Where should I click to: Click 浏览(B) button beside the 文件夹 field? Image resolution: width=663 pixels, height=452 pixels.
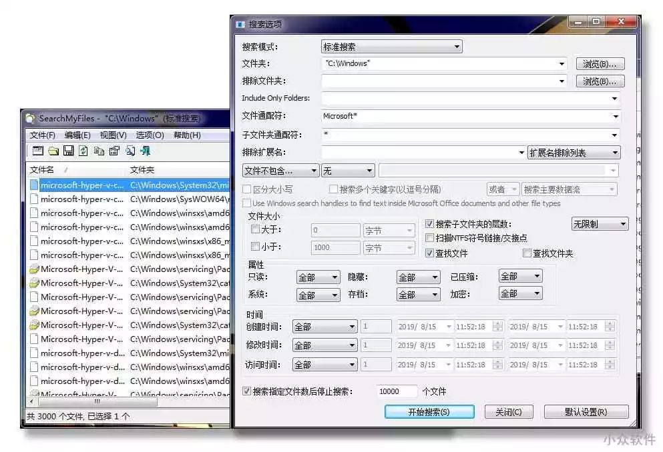pos(600,64)
